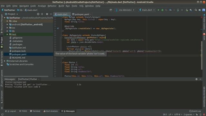Click the Project panel horizontal scrollbar
Image resolution: width=206 pixels, height=116 pixels.
coord(26,76)
